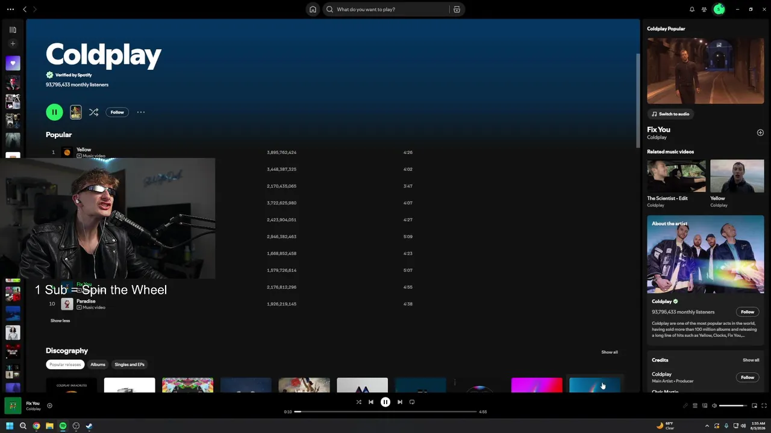Mute with the speaker icon

pos(714,406)
